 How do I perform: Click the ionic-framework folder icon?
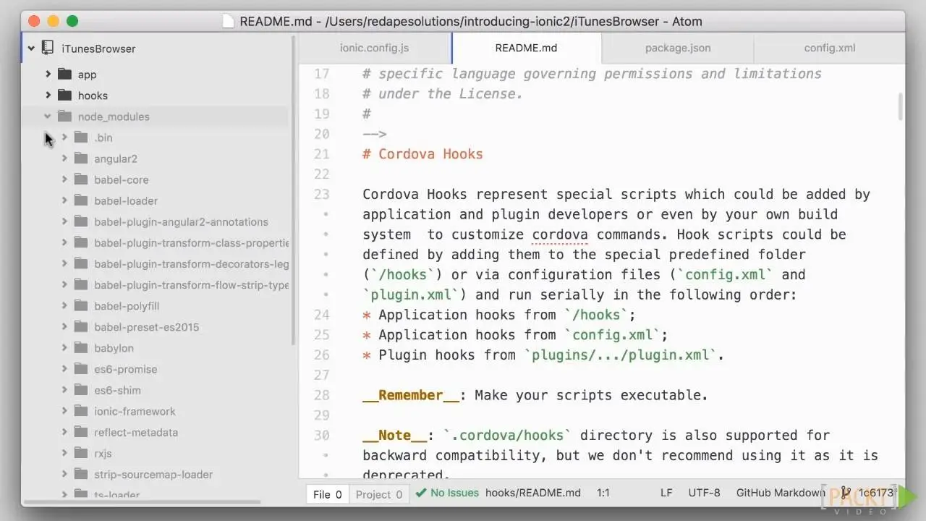coord(81,410)
